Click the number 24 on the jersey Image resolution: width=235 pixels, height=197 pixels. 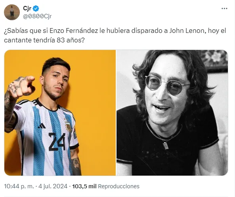pos(57,142)
